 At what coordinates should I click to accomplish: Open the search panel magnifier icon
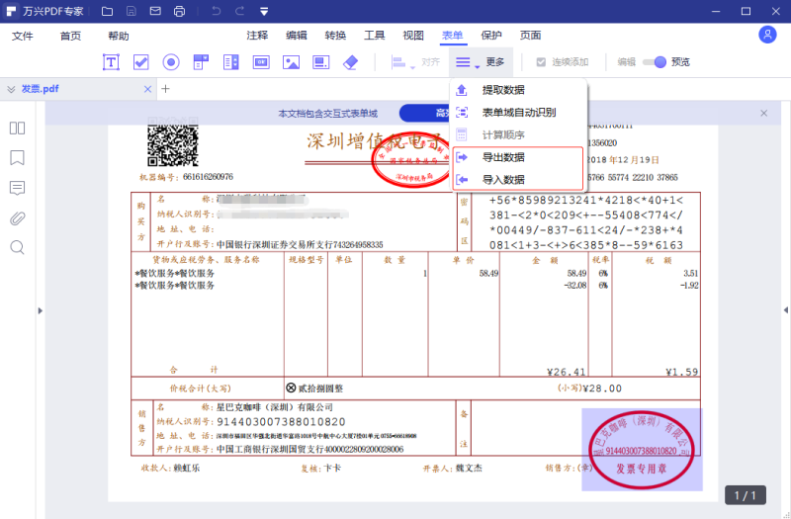point(17,248)
